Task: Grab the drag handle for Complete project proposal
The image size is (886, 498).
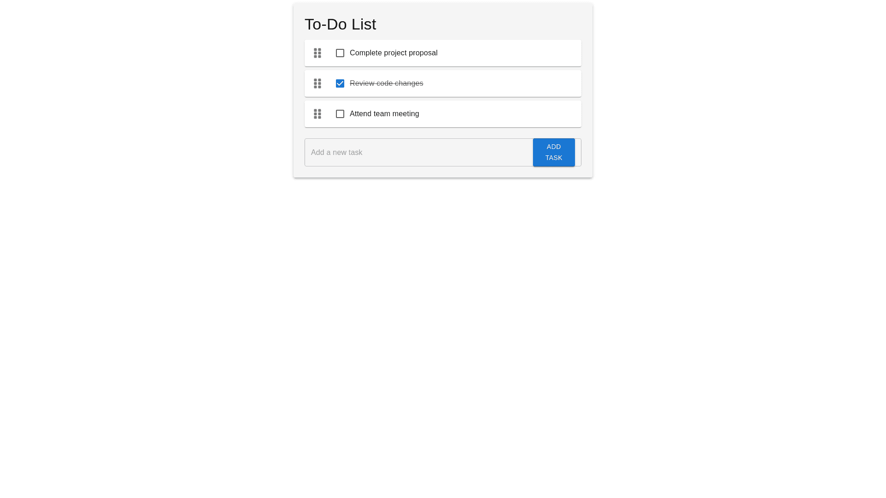Action: 317,53
